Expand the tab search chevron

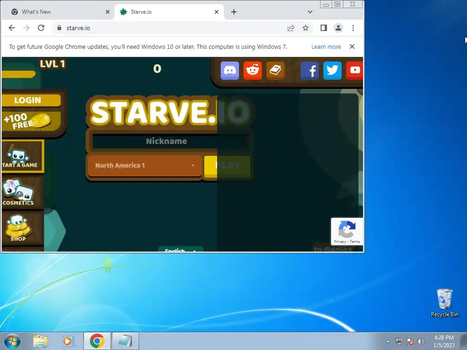coord(310,12)
